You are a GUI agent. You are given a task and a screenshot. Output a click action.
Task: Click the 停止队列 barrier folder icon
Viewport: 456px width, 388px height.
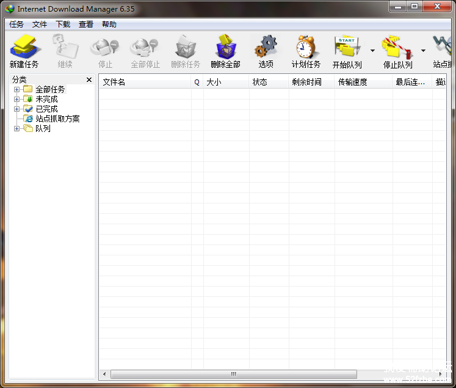tap(397, 46)
